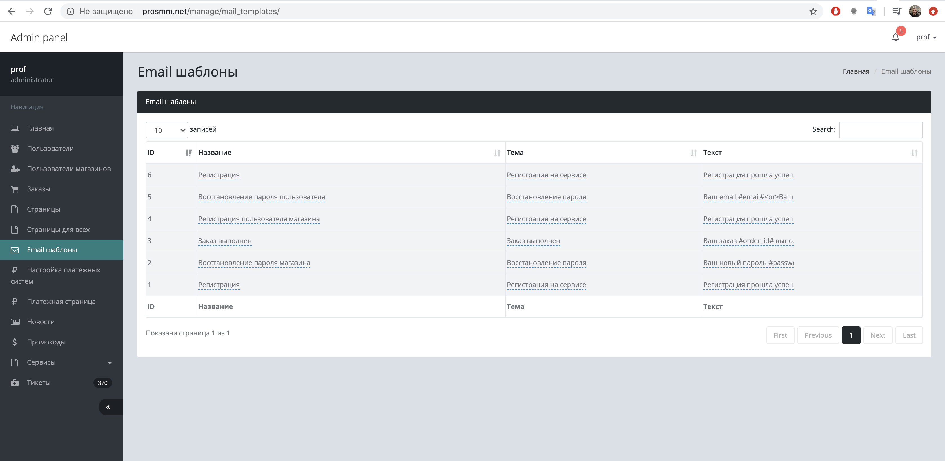
Task: Sort table by ID column icon
Action: pos(189,153)
